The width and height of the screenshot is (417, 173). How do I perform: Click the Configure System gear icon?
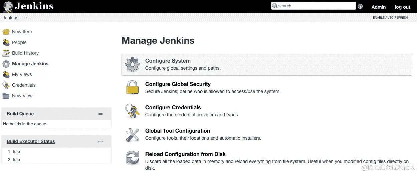pyautogui.click(x=132, y=64)
